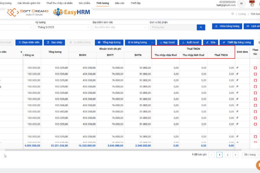Screen dimensions: 260x173
Task: Click the Khoản trích chi phí group header
Action: 110,49
